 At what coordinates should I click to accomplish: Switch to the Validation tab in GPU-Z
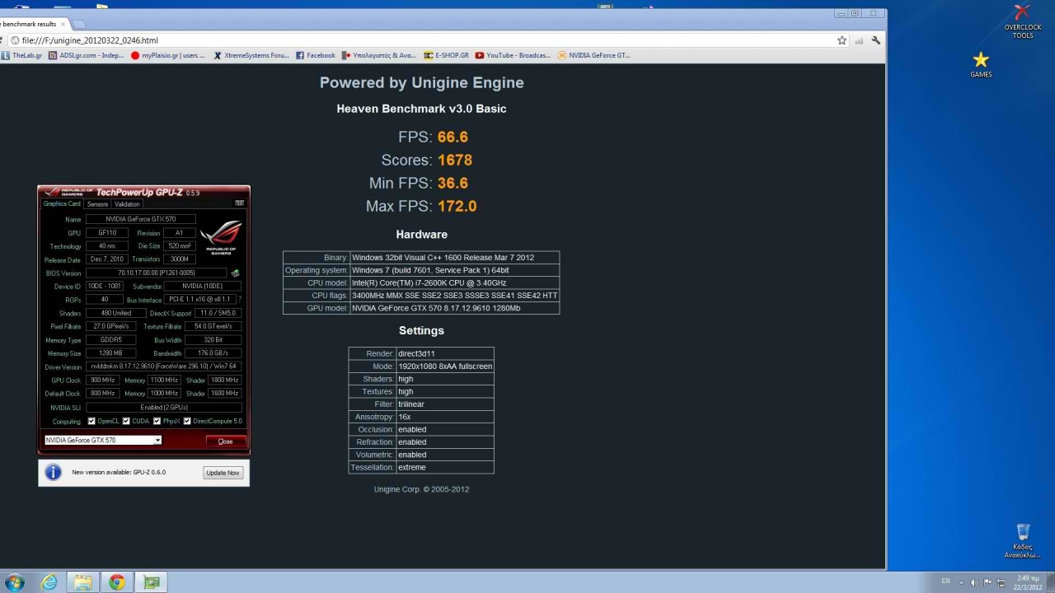[127, 204]
